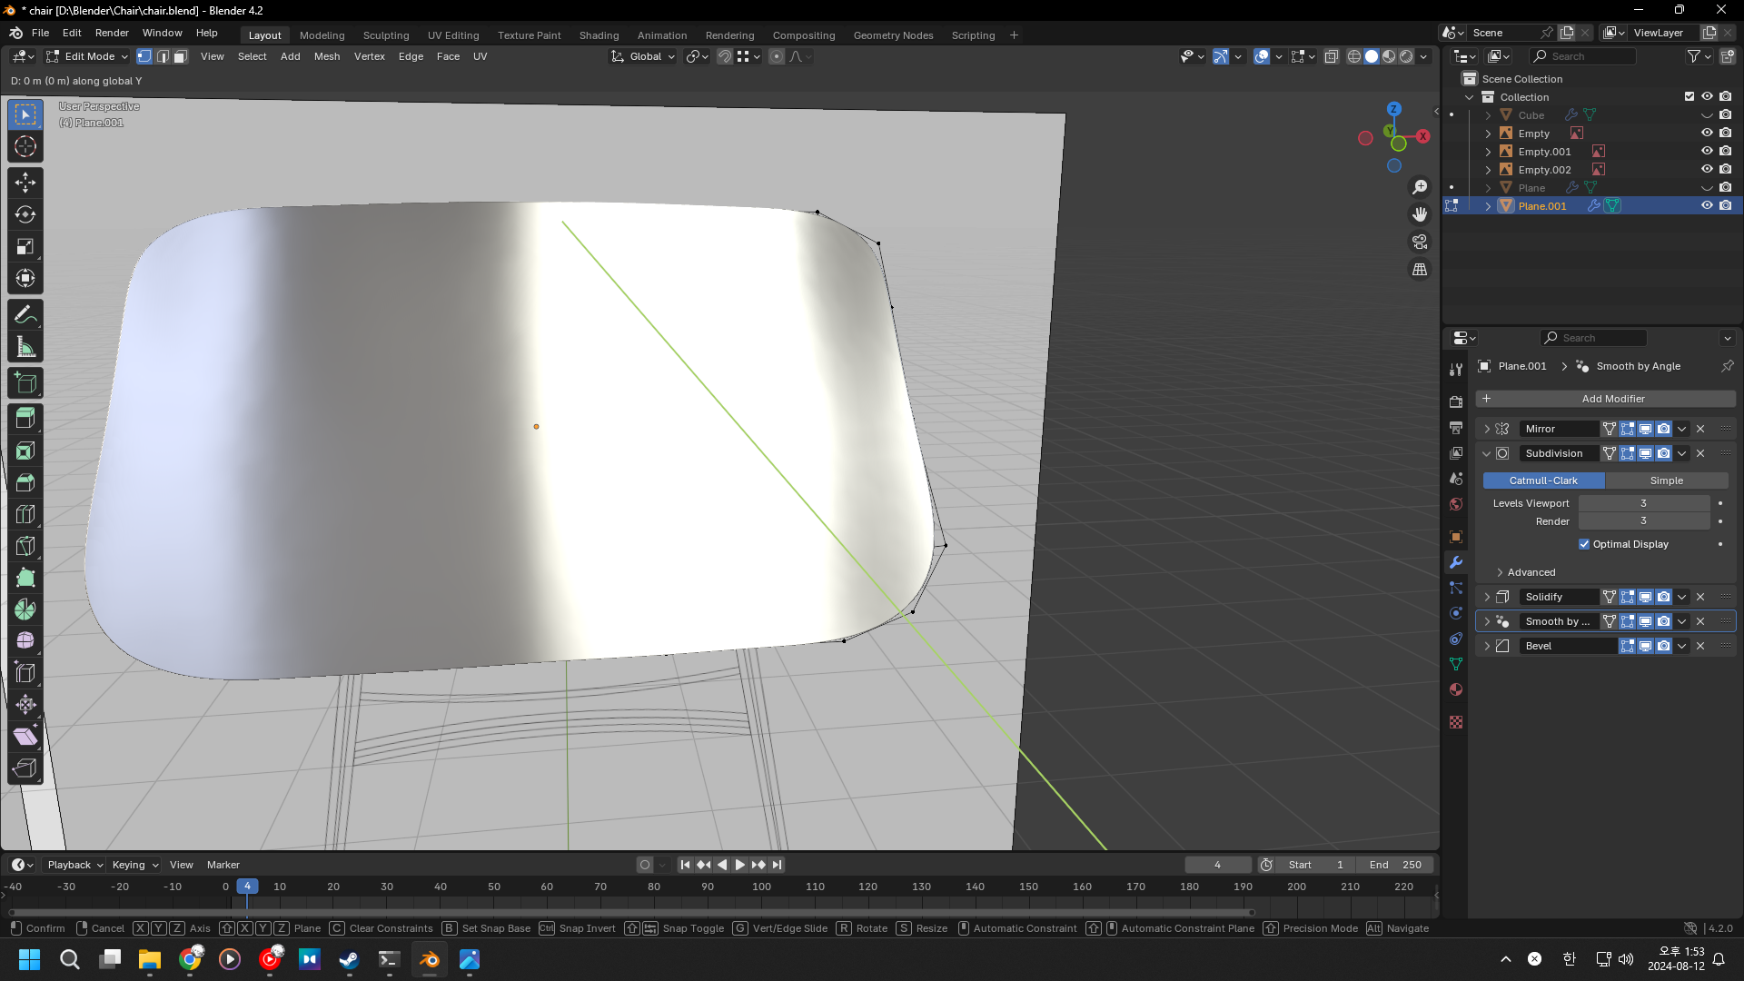Image resolution: width=1744 pixels, height=981 pixels.
Task: Select the Bevel tool in toolbar
Action: tap(25, 482)
